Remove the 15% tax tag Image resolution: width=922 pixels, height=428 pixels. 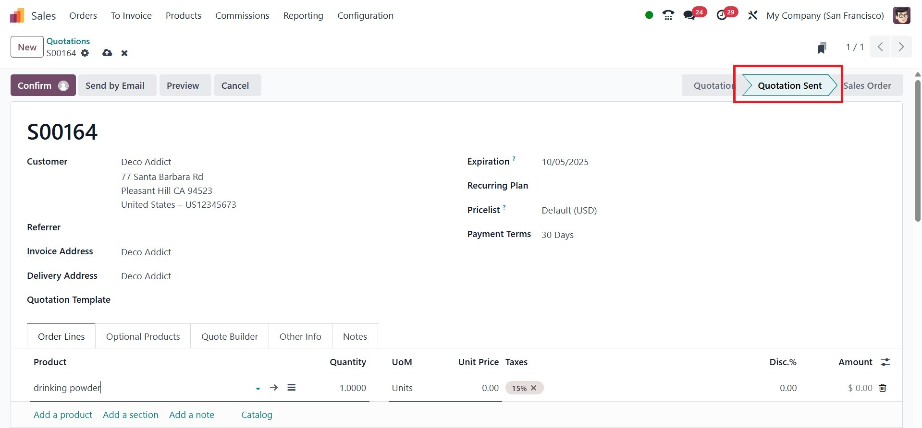[533, 388]
